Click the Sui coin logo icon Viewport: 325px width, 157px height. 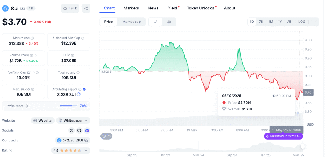pyautogui.click(x=5, y=9)
